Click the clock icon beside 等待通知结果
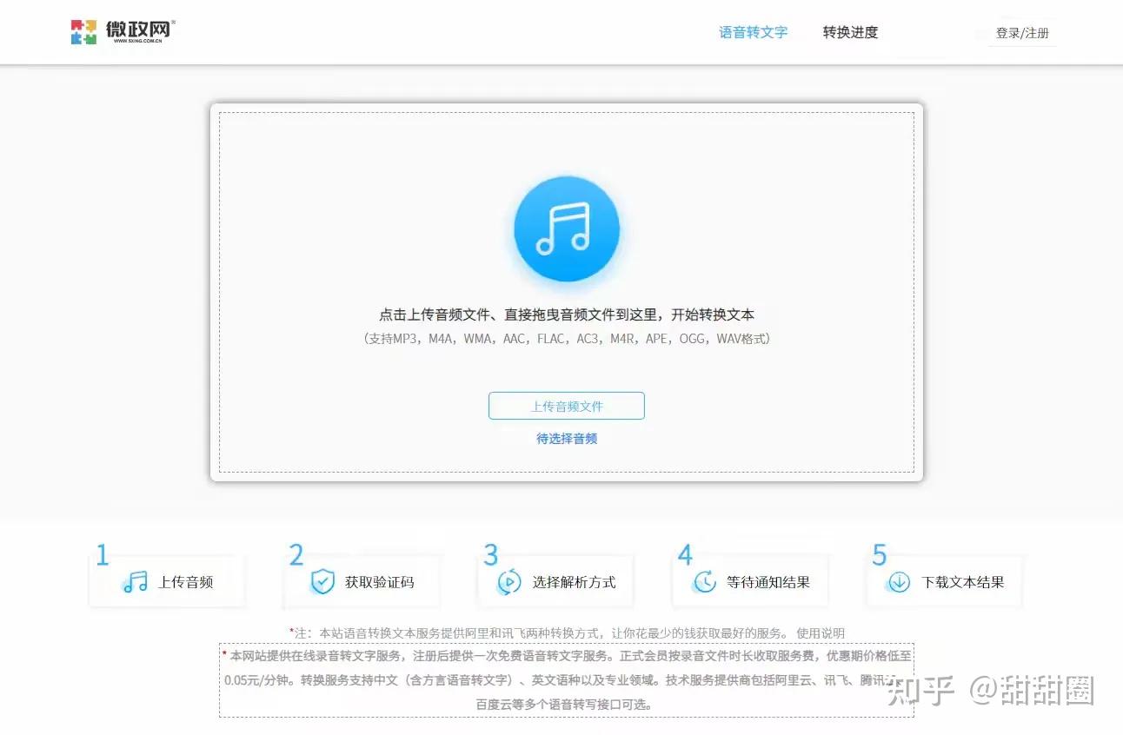 click(x=705, y=582)
